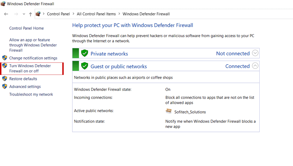Viewport: 293px width, 166px height.
Task: Select the All Control Panel Items breadcrumb
Action: [96, 14]
